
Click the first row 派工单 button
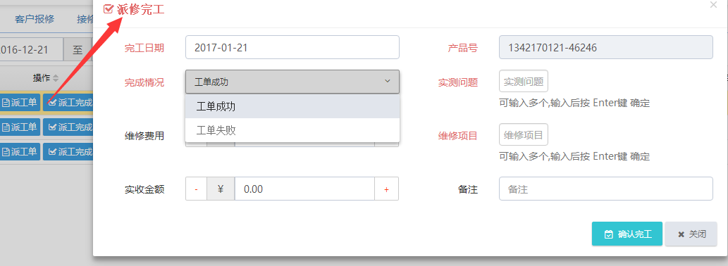point(20,103)
